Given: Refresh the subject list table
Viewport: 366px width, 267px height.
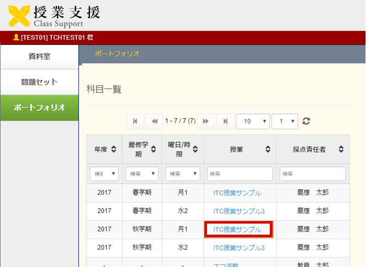Looking at the screenshot, I should coord(306,121).
